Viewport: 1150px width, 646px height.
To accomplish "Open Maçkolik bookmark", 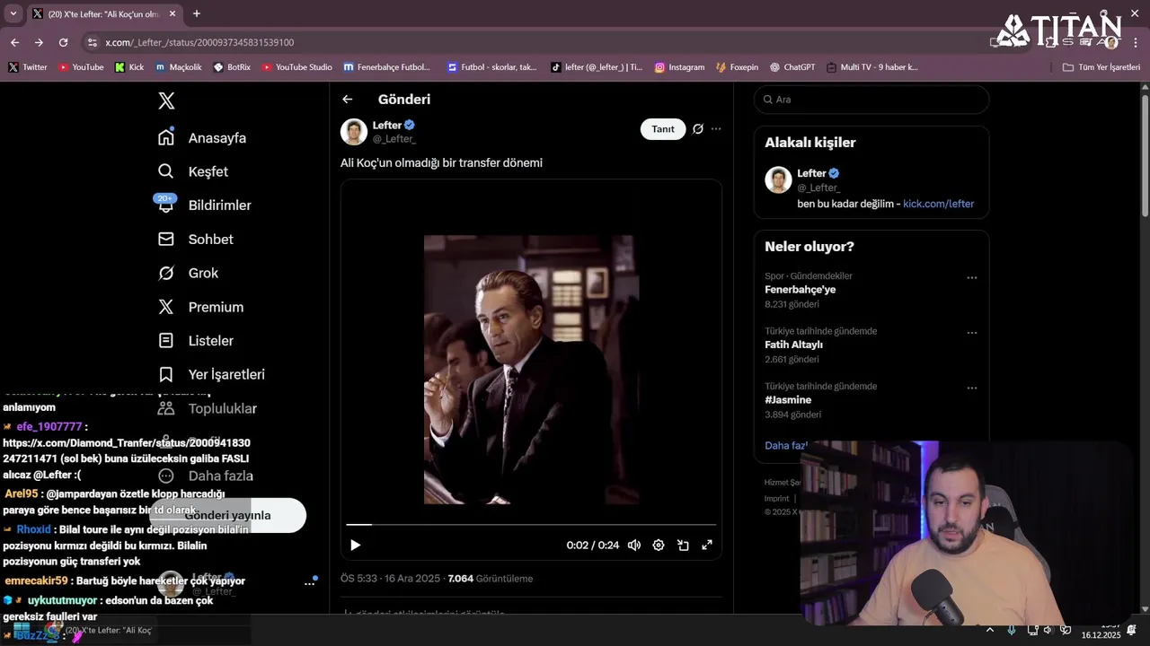I will (179, 67).
